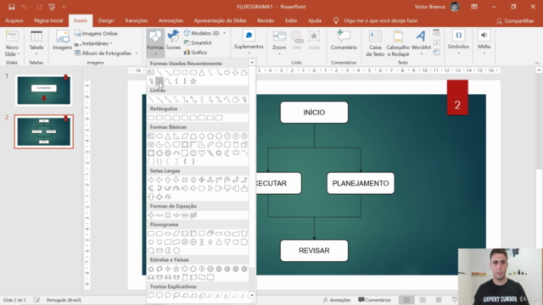This screenshot has width=543, height=305.
Task: Choose the 4-point star in Estrelas e Faixas
Action: tap(168, 269)
